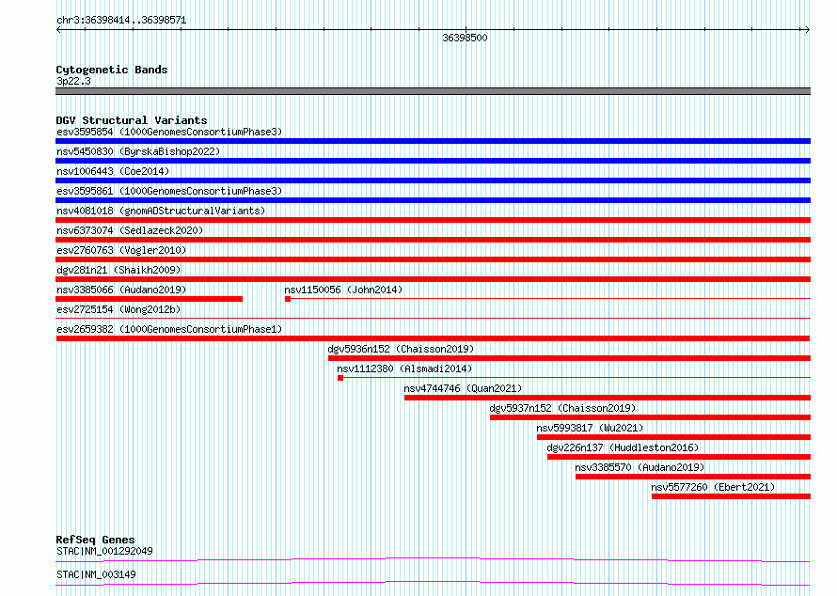Screen dimensions: 837x596
Task: Open esv2659382 1000GenomesConsortiumPhase1 variant
Action: coord(169,329)
